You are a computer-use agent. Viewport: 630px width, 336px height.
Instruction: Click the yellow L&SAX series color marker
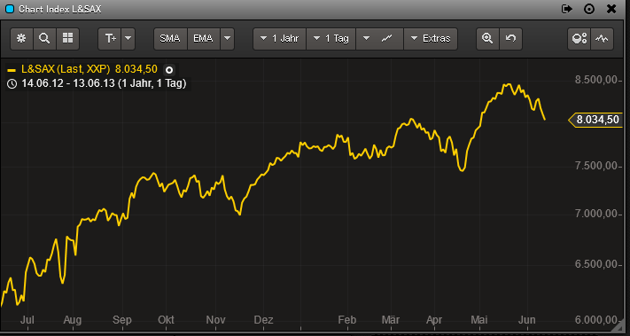12,70
